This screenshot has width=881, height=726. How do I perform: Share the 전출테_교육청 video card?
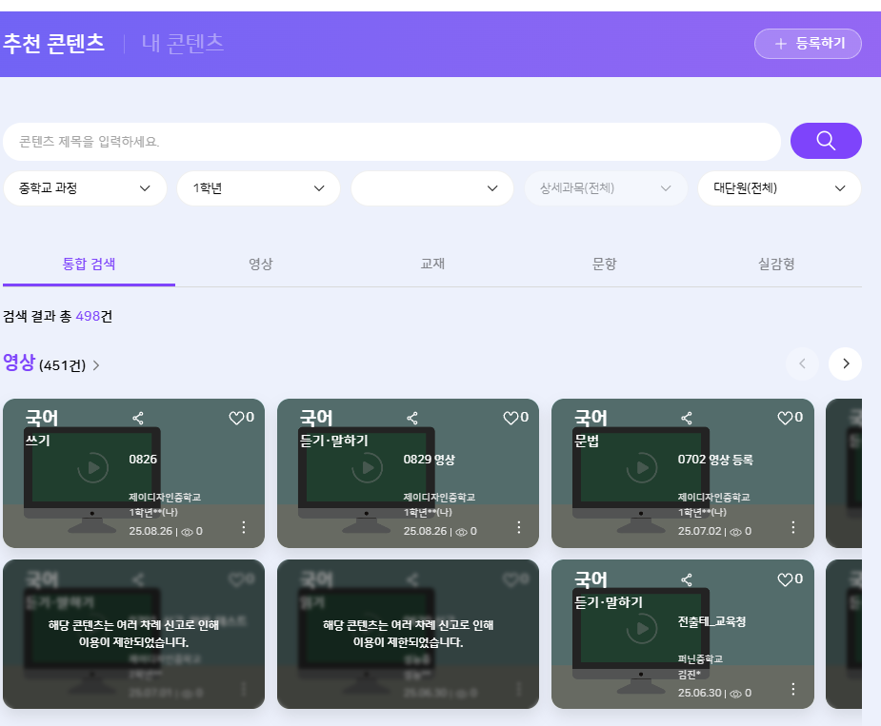[x=687, y=579]
